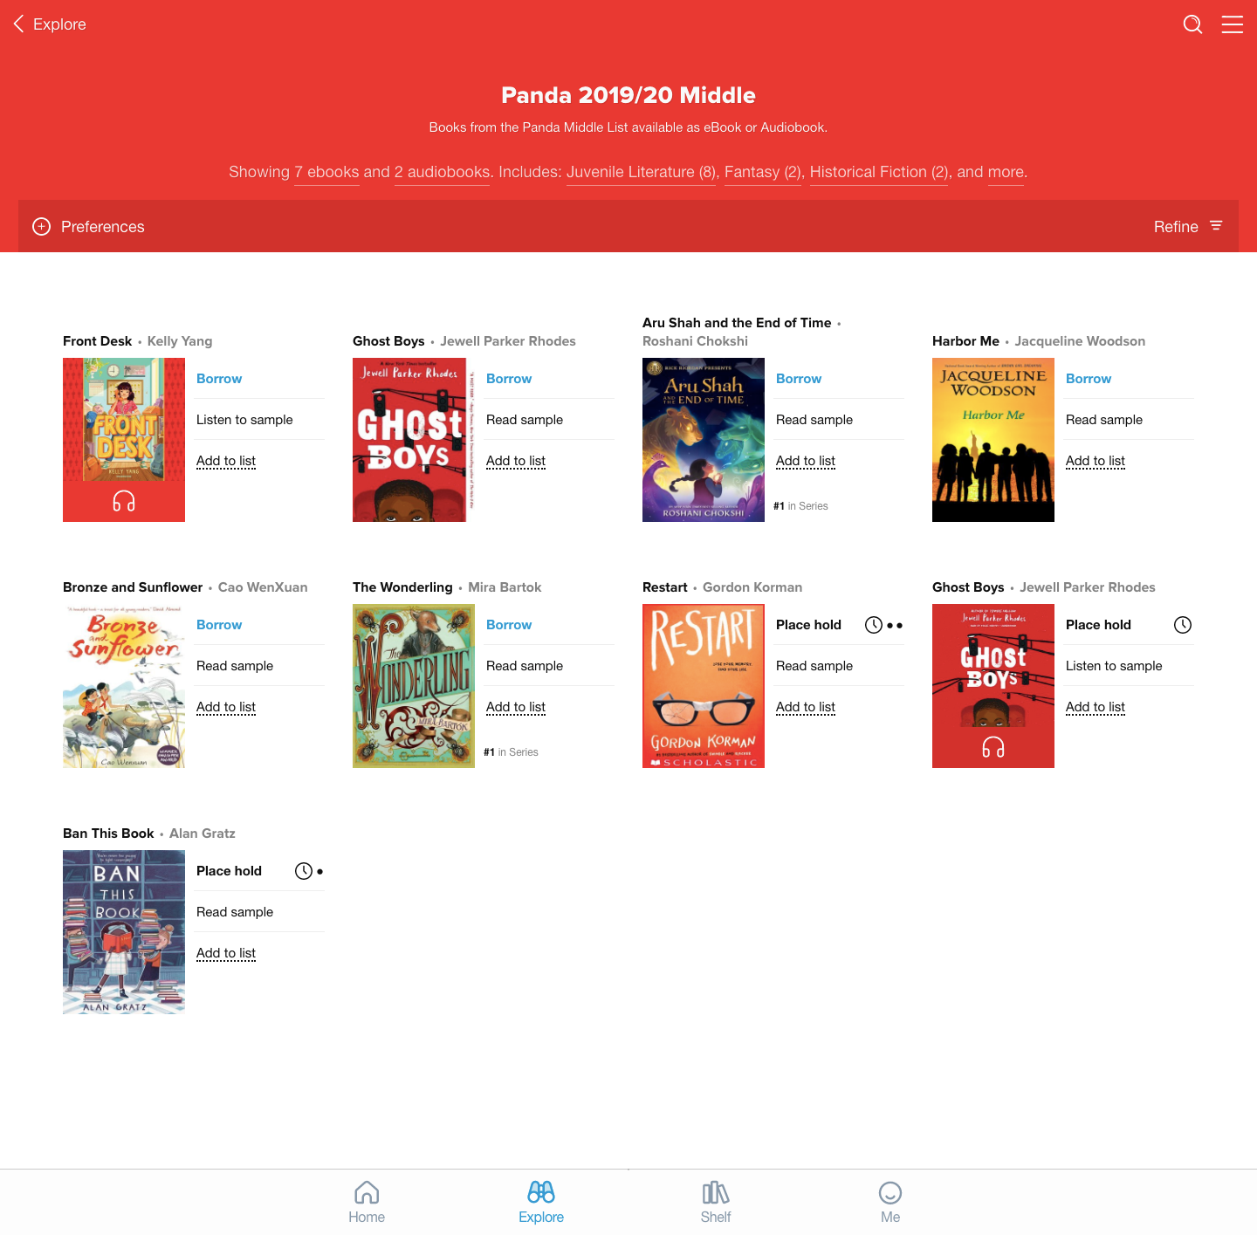Filter by the Juvenile Literature (8) link
Screen dimensions: 1257x1235
click(642, 172)
